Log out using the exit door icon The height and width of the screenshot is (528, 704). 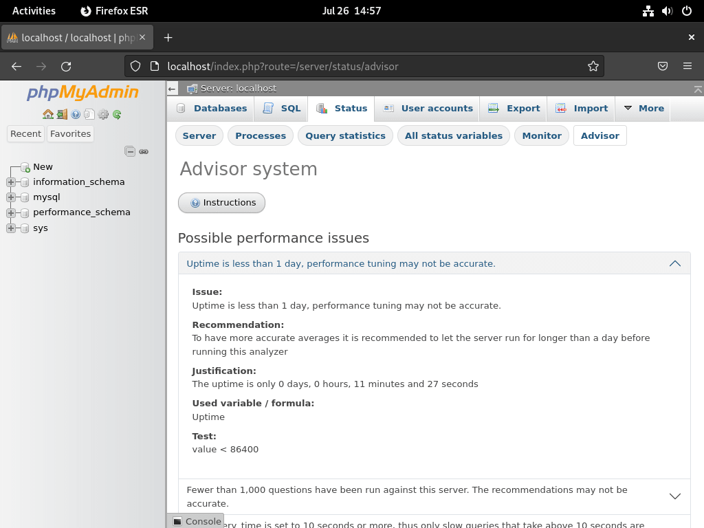coord(62,114)
